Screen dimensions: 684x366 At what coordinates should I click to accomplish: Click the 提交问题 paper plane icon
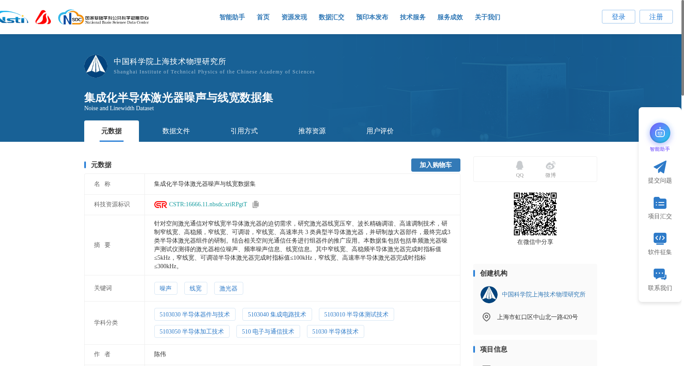[x=660, y=167]
